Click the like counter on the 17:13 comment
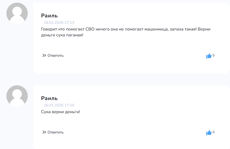This screenshot has width=230, height=149. point(213,55)
